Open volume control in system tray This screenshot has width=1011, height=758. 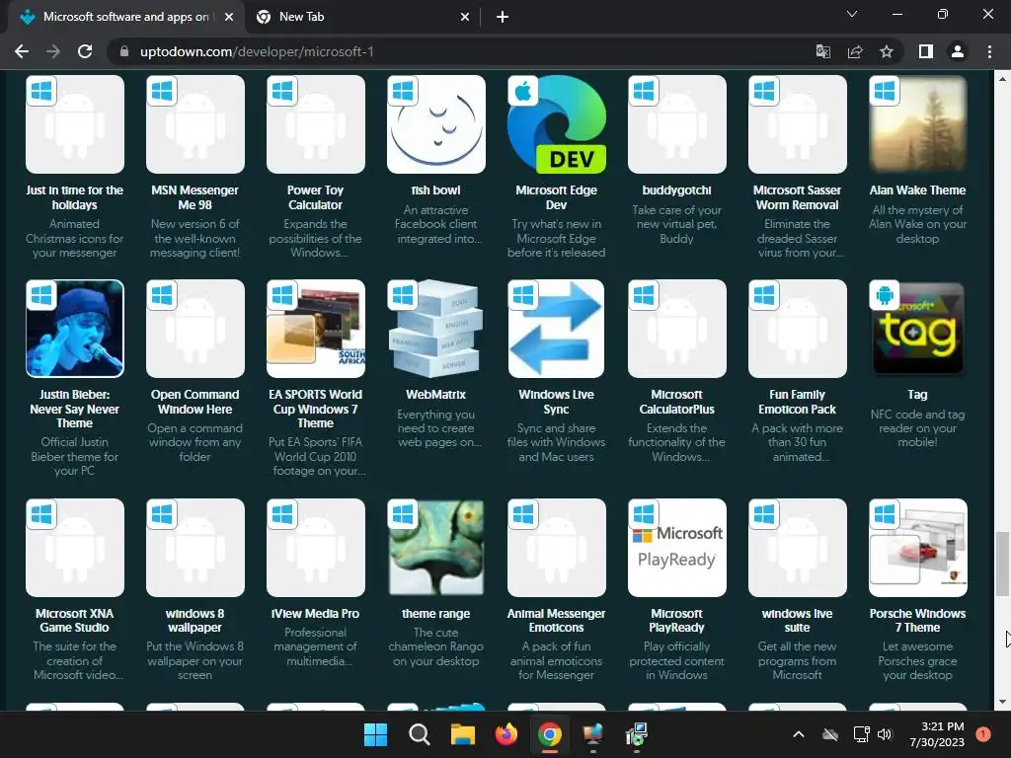tap(885, 734)
